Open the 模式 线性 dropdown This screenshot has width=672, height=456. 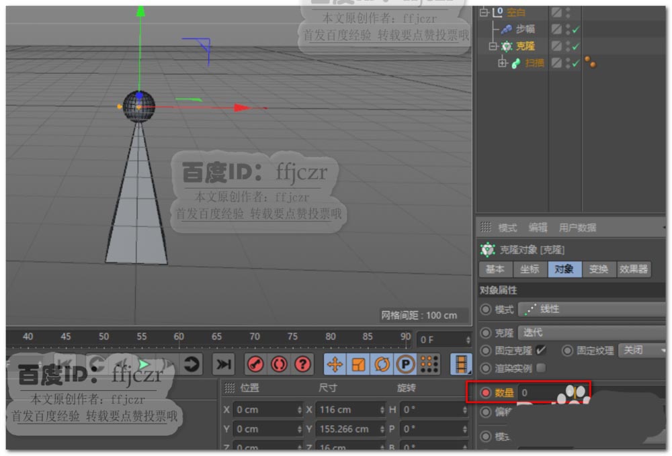click(592, 309)
